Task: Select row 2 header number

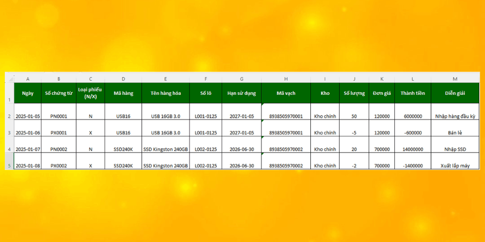Action: click(10, 111)
